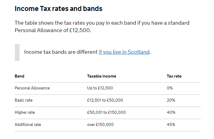Click the 'Income Tax rates and bands' heading
The image size is (214, 139).
(x=58, y=9)
